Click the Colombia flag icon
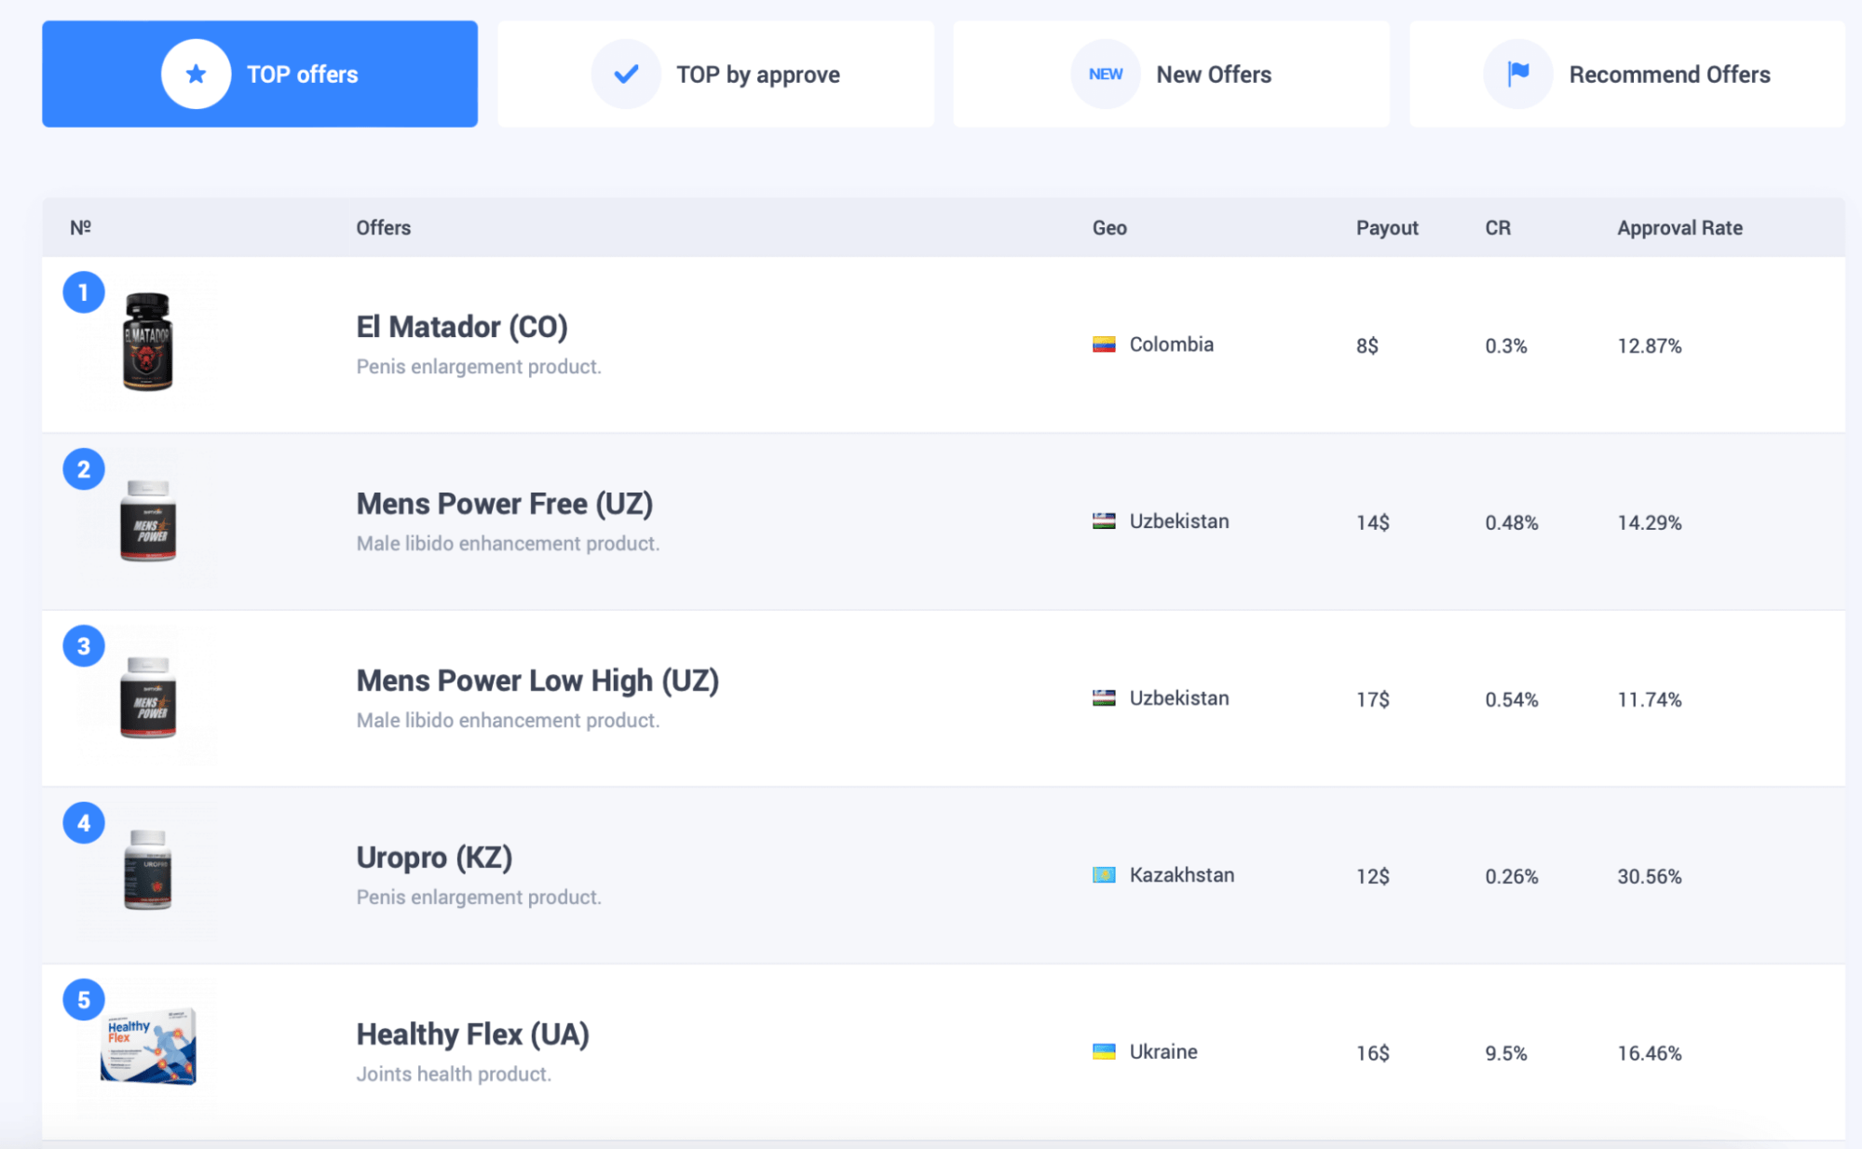1862x1149 pixels. [x=1104, y=345]
